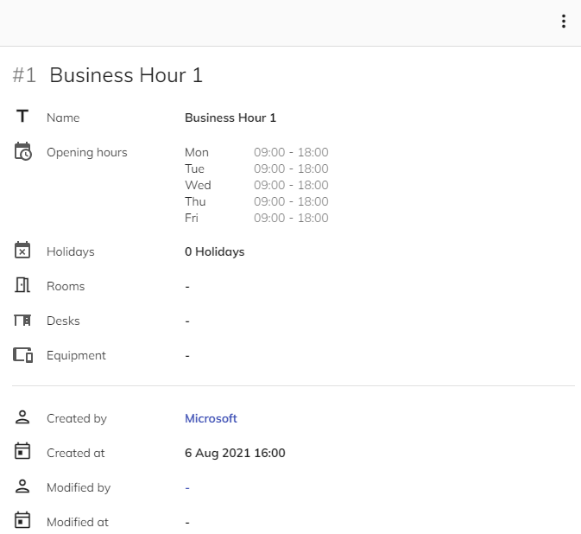Click the Business Hour 1 name value

231,118
